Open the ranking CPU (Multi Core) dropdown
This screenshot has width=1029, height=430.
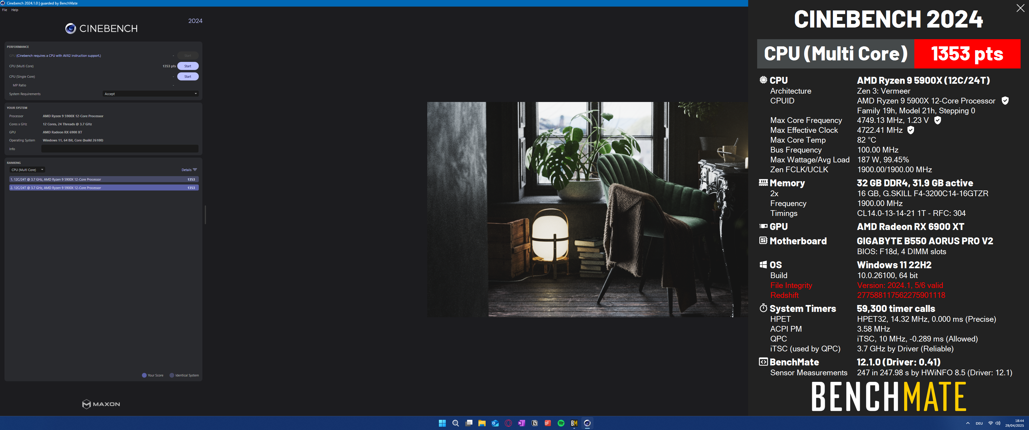[x=27, y=170]
